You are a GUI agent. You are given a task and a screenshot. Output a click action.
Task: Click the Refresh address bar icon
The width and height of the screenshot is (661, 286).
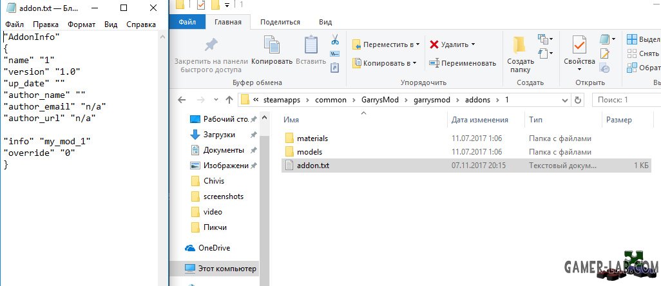click(x=578, y=100)
